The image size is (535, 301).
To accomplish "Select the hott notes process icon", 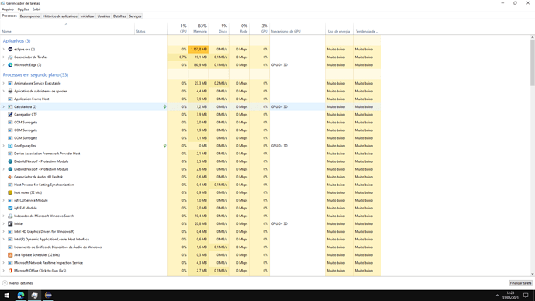I will (10, 192).
